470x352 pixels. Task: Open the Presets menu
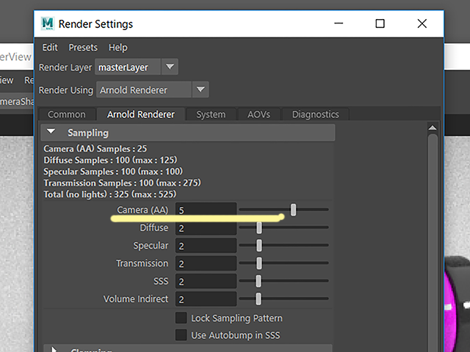point(83,47)
